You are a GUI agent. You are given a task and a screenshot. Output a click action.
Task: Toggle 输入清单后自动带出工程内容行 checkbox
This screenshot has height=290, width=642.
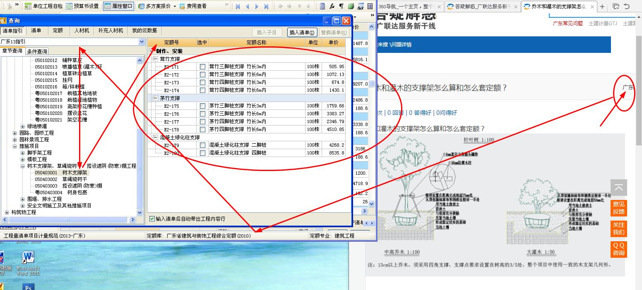click(152, 219)
